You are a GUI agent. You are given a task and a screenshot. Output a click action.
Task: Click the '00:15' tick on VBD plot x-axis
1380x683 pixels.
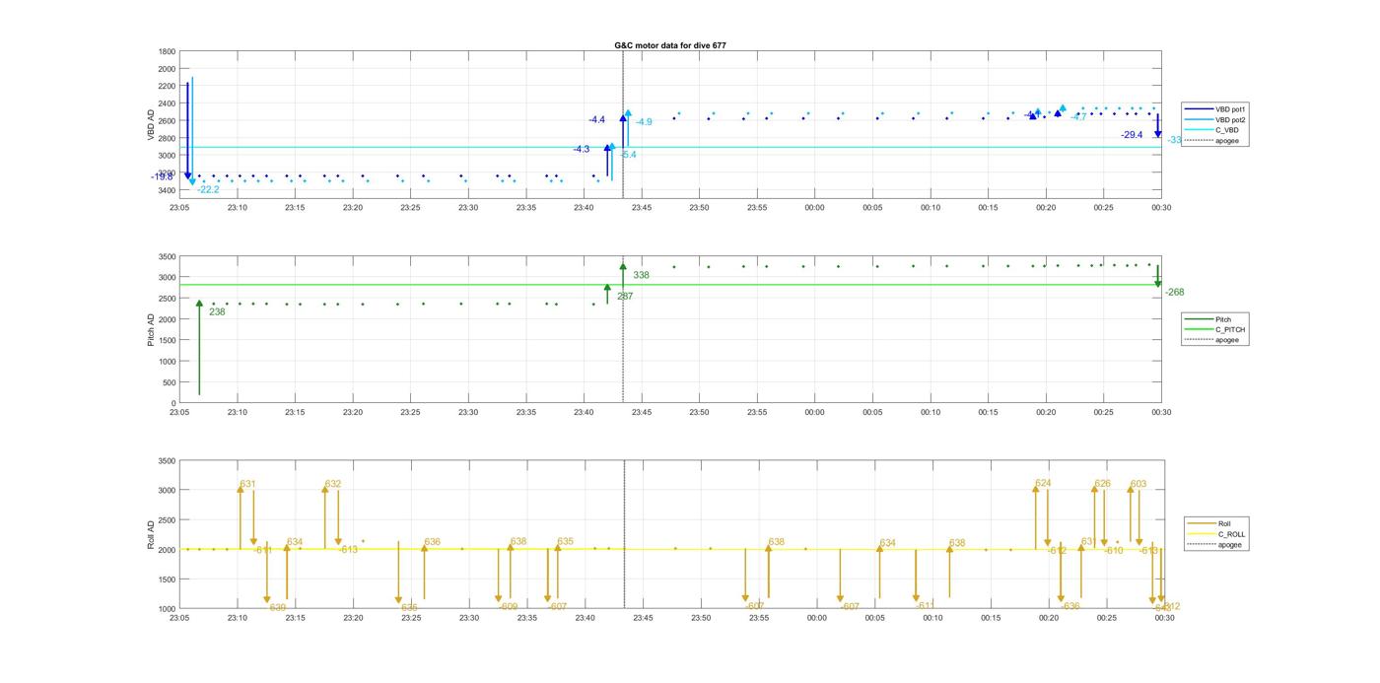pos(989,208)
